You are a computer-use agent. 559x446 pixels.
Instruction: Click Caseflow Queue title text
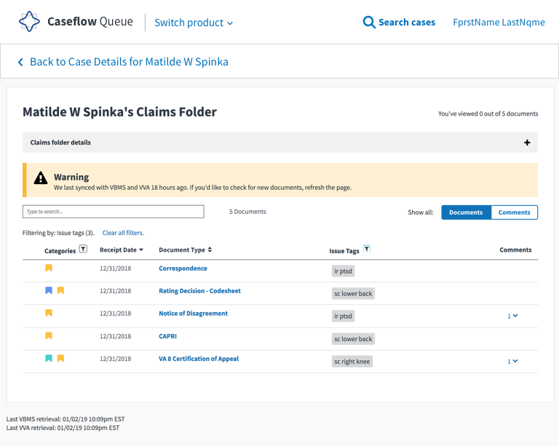(x=90, y=21)
